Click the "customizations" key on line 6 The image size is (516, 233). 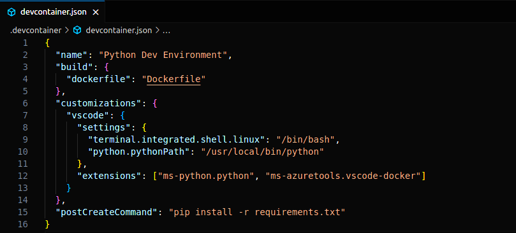click(x=98, y=103)
